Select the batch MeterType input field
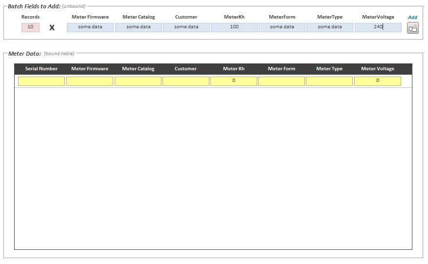Screen dimensions: 428x264 pos(330,27)
